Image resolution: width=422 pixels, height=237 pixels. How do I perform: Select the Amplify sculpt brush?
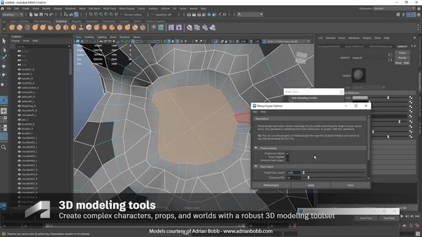(135, 28)
